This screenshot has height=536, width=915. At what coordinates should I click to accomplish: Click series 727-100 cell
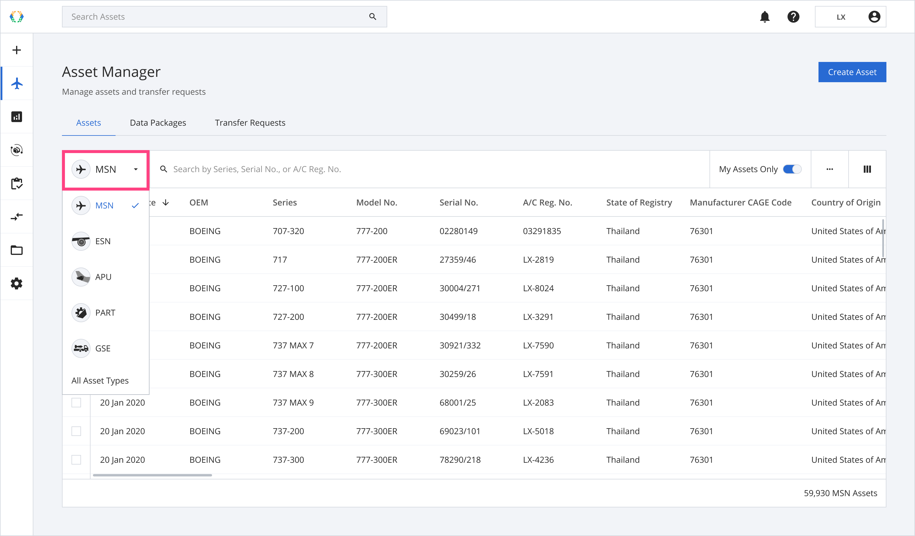coord(288,288)
